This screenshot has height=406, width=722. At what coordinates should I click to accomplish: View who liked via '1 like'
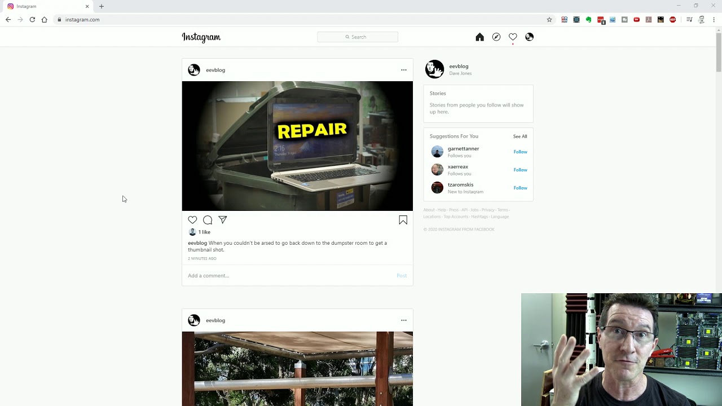[204, 232]
